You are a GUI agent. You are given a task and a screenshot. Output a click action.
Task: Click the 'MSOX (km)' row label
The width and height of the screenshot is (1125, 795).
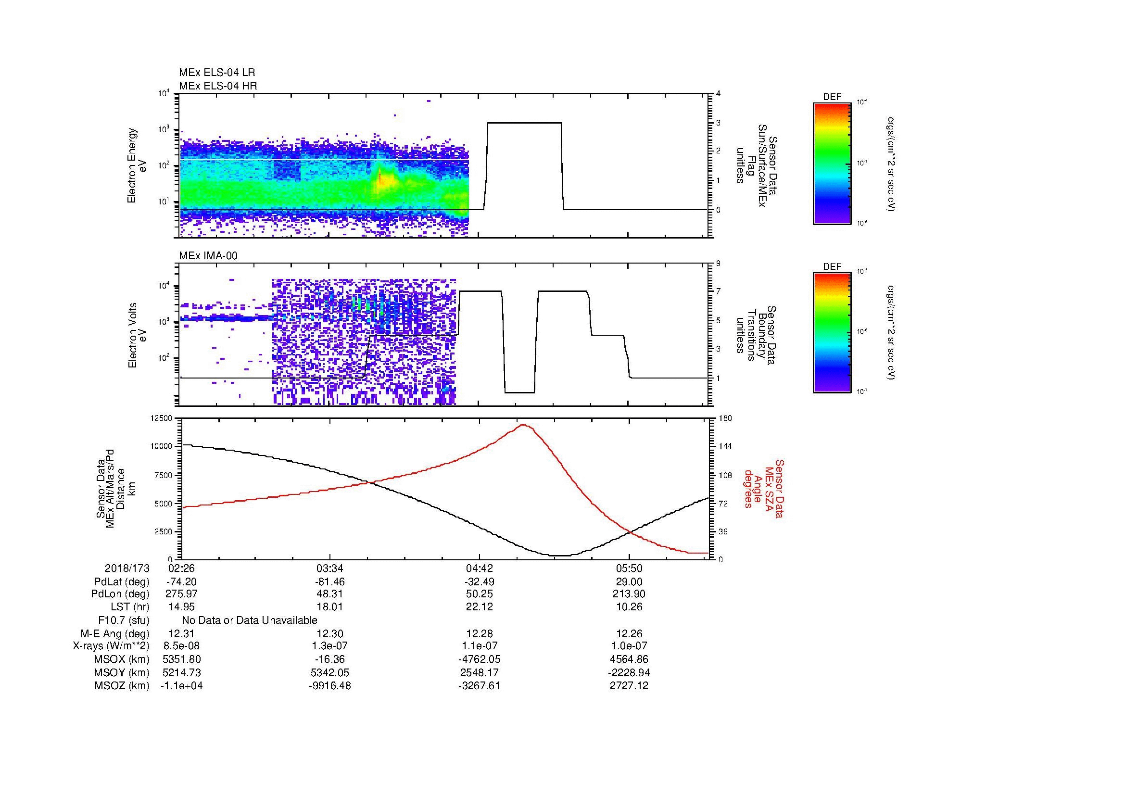[122, 660]
